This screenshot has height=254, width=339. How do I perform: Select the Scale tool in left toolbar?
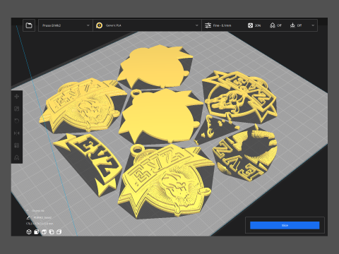(x=17, y=109)
